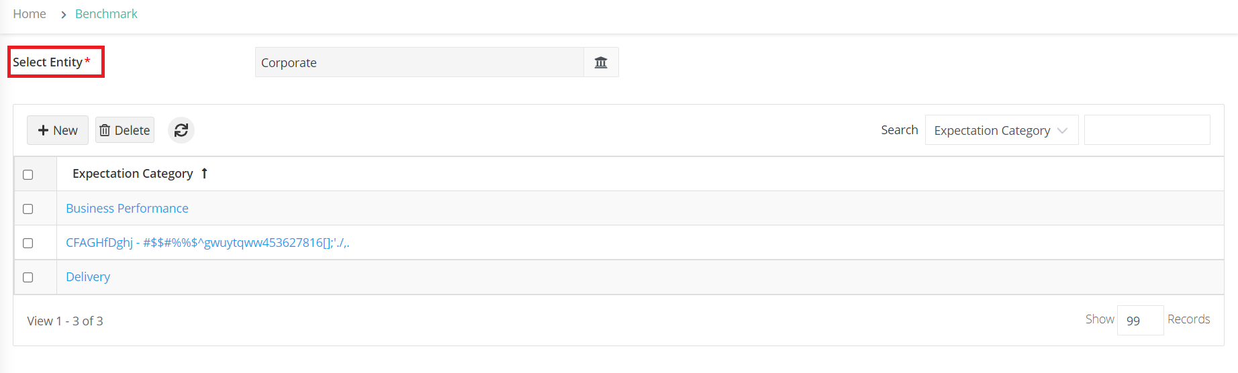Click the plus icon on New

[43, 130]
